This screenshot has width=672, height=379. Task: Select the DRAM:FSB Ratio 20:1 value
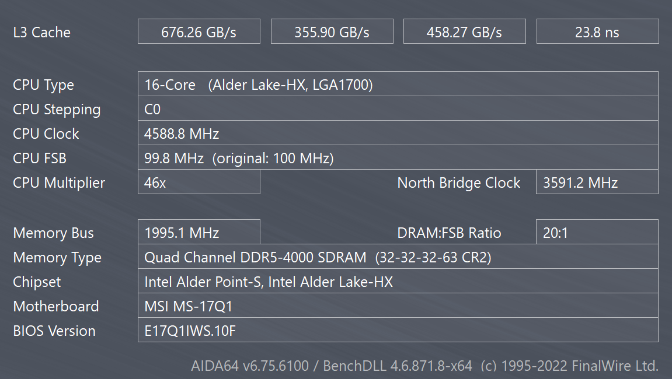coord(597,233)
